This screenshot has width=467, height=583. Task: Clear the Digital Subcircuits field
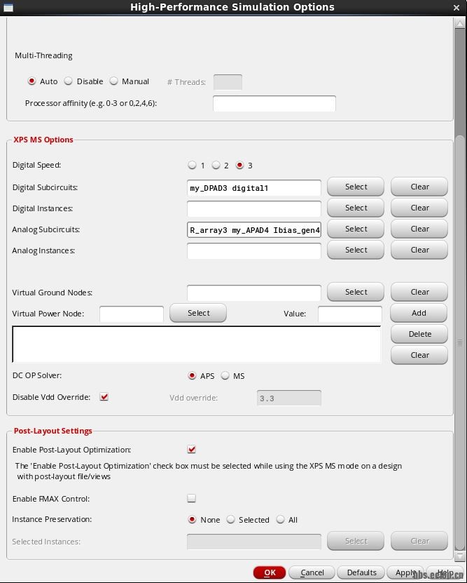pos(419,187)
